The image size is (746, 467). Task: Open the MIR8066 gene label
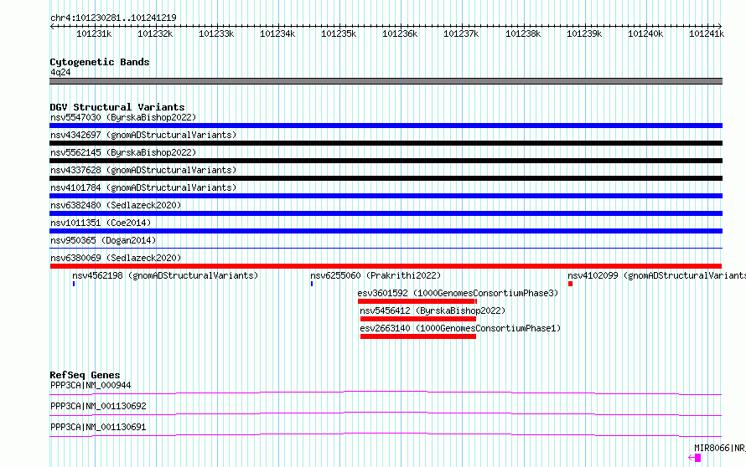pos(720,448)
